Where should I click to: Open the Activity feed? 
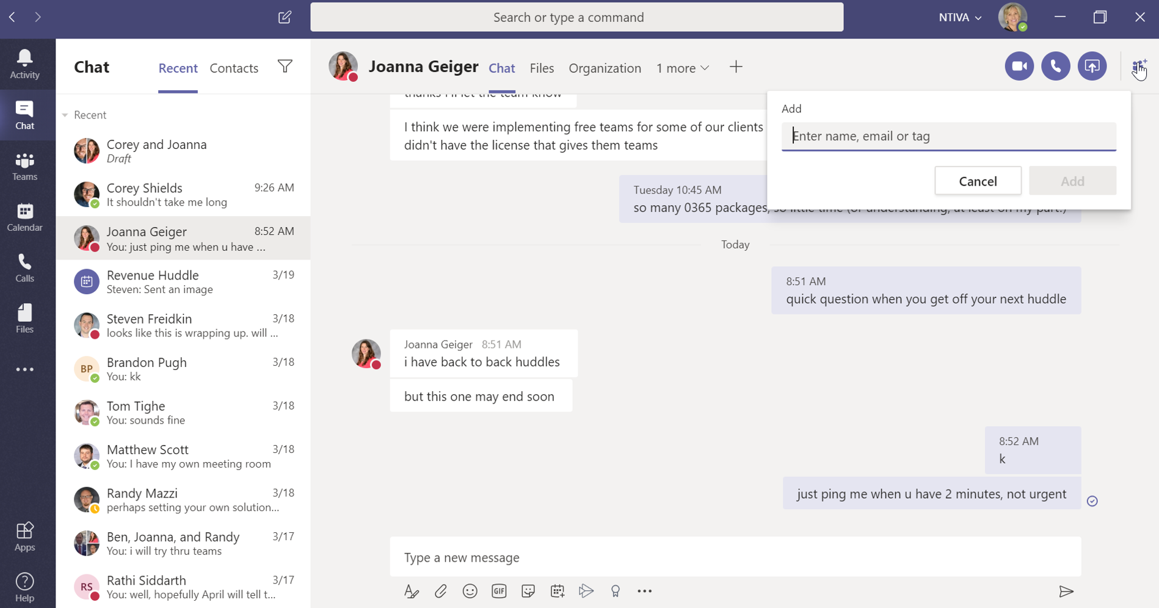(24, 63)
